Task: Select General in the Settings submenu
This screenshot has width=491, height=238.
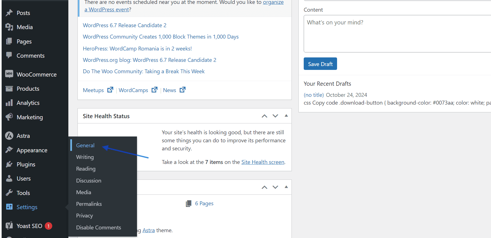Action: (x=85, y=145)
